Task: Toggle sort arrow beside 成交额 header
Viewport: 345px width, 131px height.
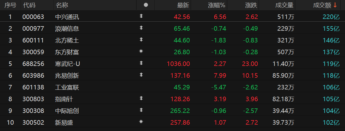Action: [x=335, y=5]
